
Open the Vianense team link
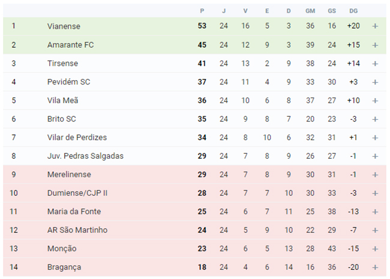64,26
